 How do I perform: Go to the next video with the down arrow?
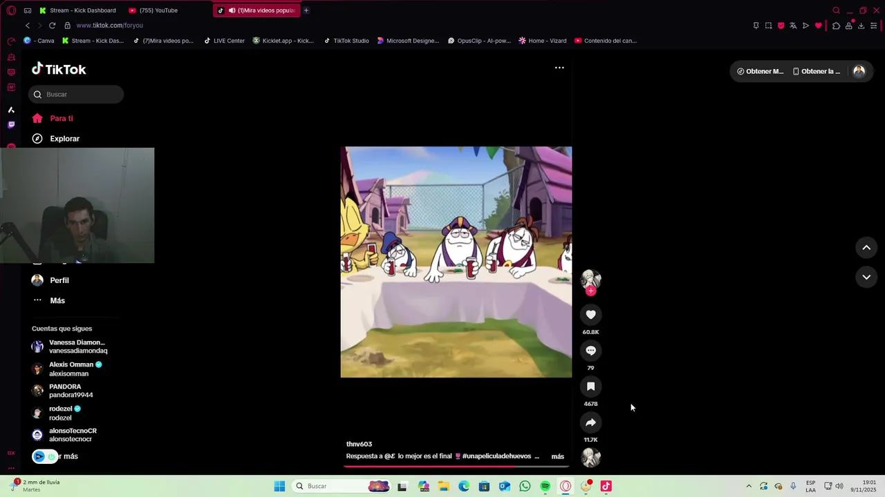[x=866, y=277]
